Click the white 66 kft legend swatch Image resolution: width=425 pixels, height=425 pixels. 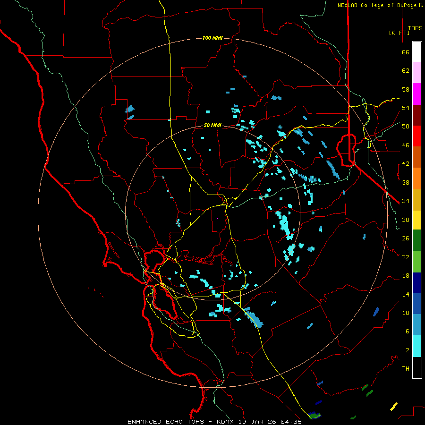(x=417, y=52)
